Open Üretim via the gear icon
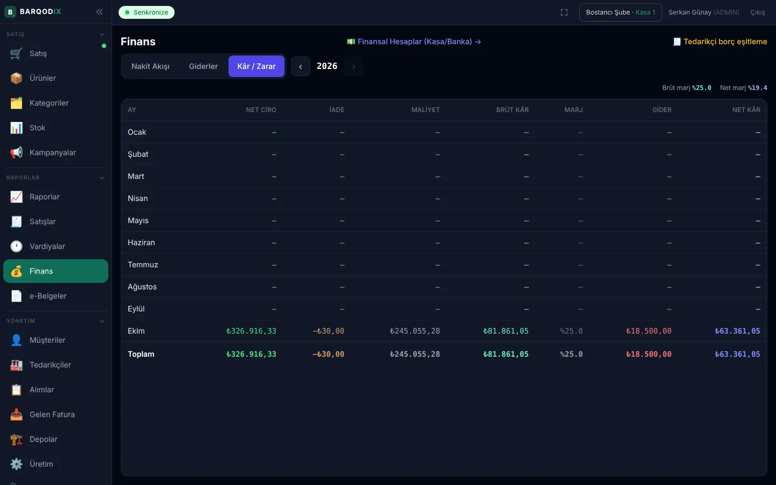776x485 pixels. coord(16,464)
